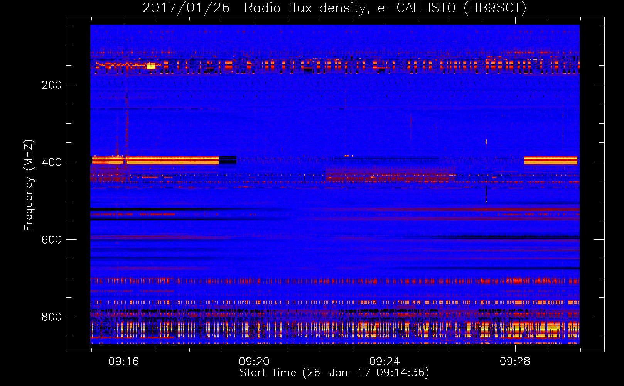
Task: Click the 'Frequency (MHZ)' axis label
Action: pyautogui.click(x=29, y=185)
